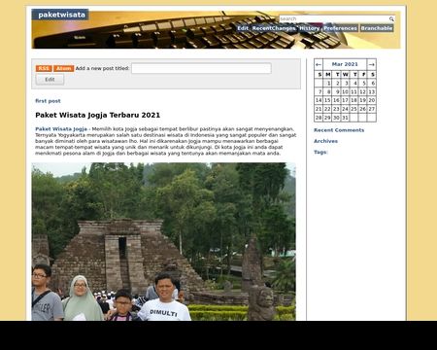This screenshot has height=350, width=437.
Task: Follow the 'Paket Wisata Jogja' link
Action: click(x=61, y=129)
